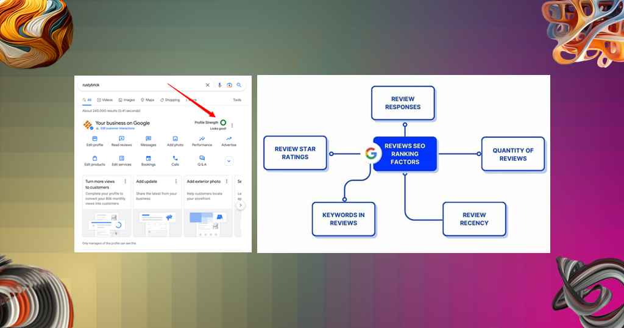Click the Review Recency box

tap(474, 219)
